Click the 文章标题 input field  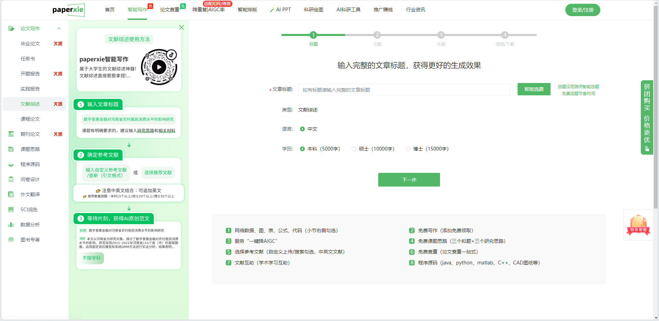click(404, 90)
